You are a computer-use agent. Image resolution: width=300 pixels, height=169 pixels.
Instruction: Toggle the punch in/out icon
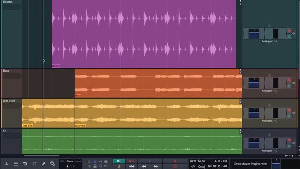coord(100,161)
